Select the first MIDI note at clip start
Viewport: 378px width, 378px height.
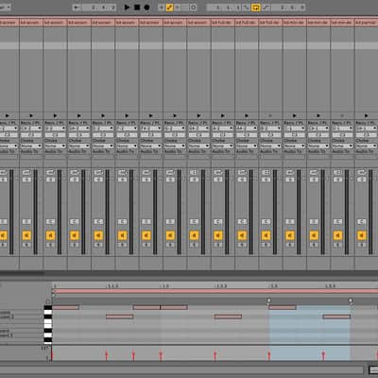click(x=65, y=307)
